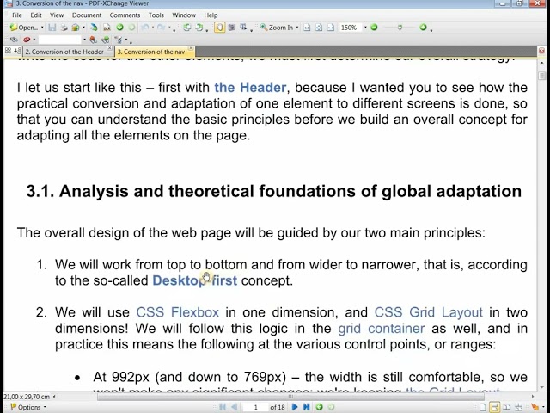Expand the Open recent files dropdown arrow
This screenshot has height=413, width=550.
(42, 28)
